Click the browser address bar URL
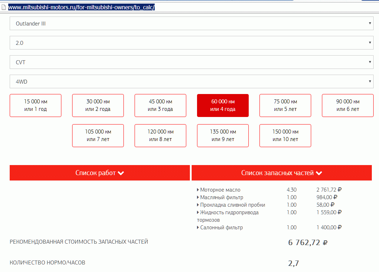379x272 pixels. click(x=81, y=7)
